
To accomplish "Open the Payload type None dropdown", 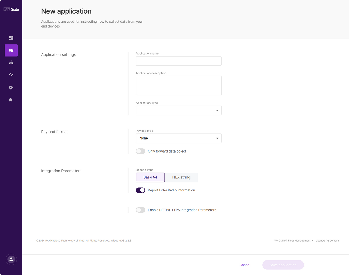I will coord(179,138).
